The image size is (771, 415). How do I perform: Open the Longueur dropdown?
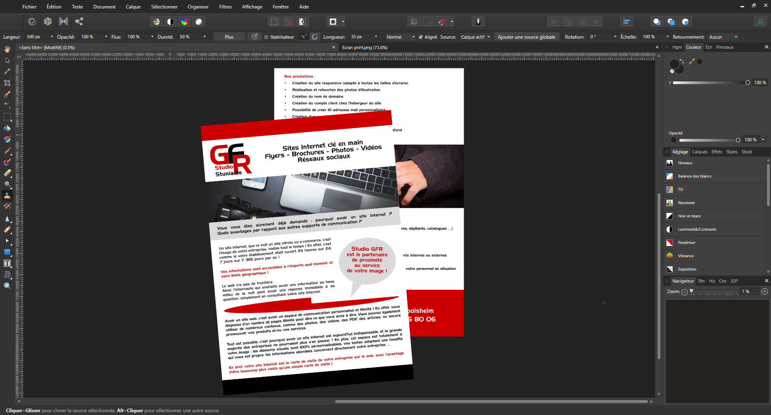point(376,37)
